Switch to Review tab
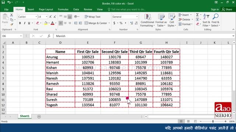The height and width of the screenshot is (132, 236). [88, 10]
